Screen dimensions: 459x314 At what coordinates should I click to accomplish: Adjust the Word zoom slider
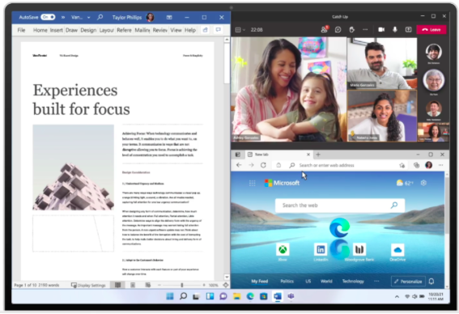point(182,285)
